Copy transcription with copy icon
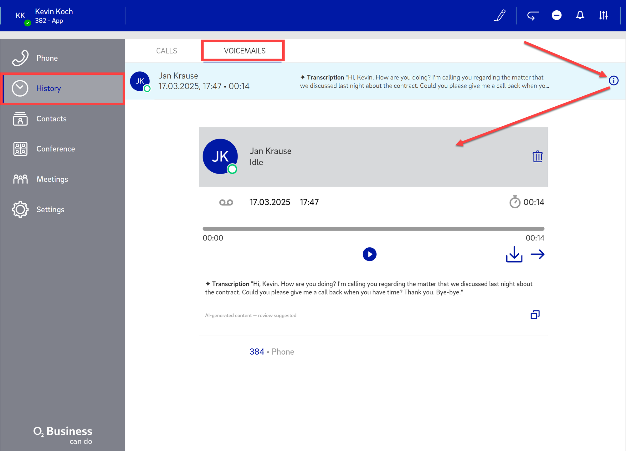626x451 pixels. click(x=535, y=315)
